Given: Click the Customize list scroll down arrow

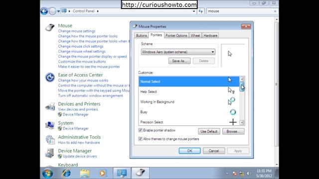Looking at the screenshot, I should (242, 122).
